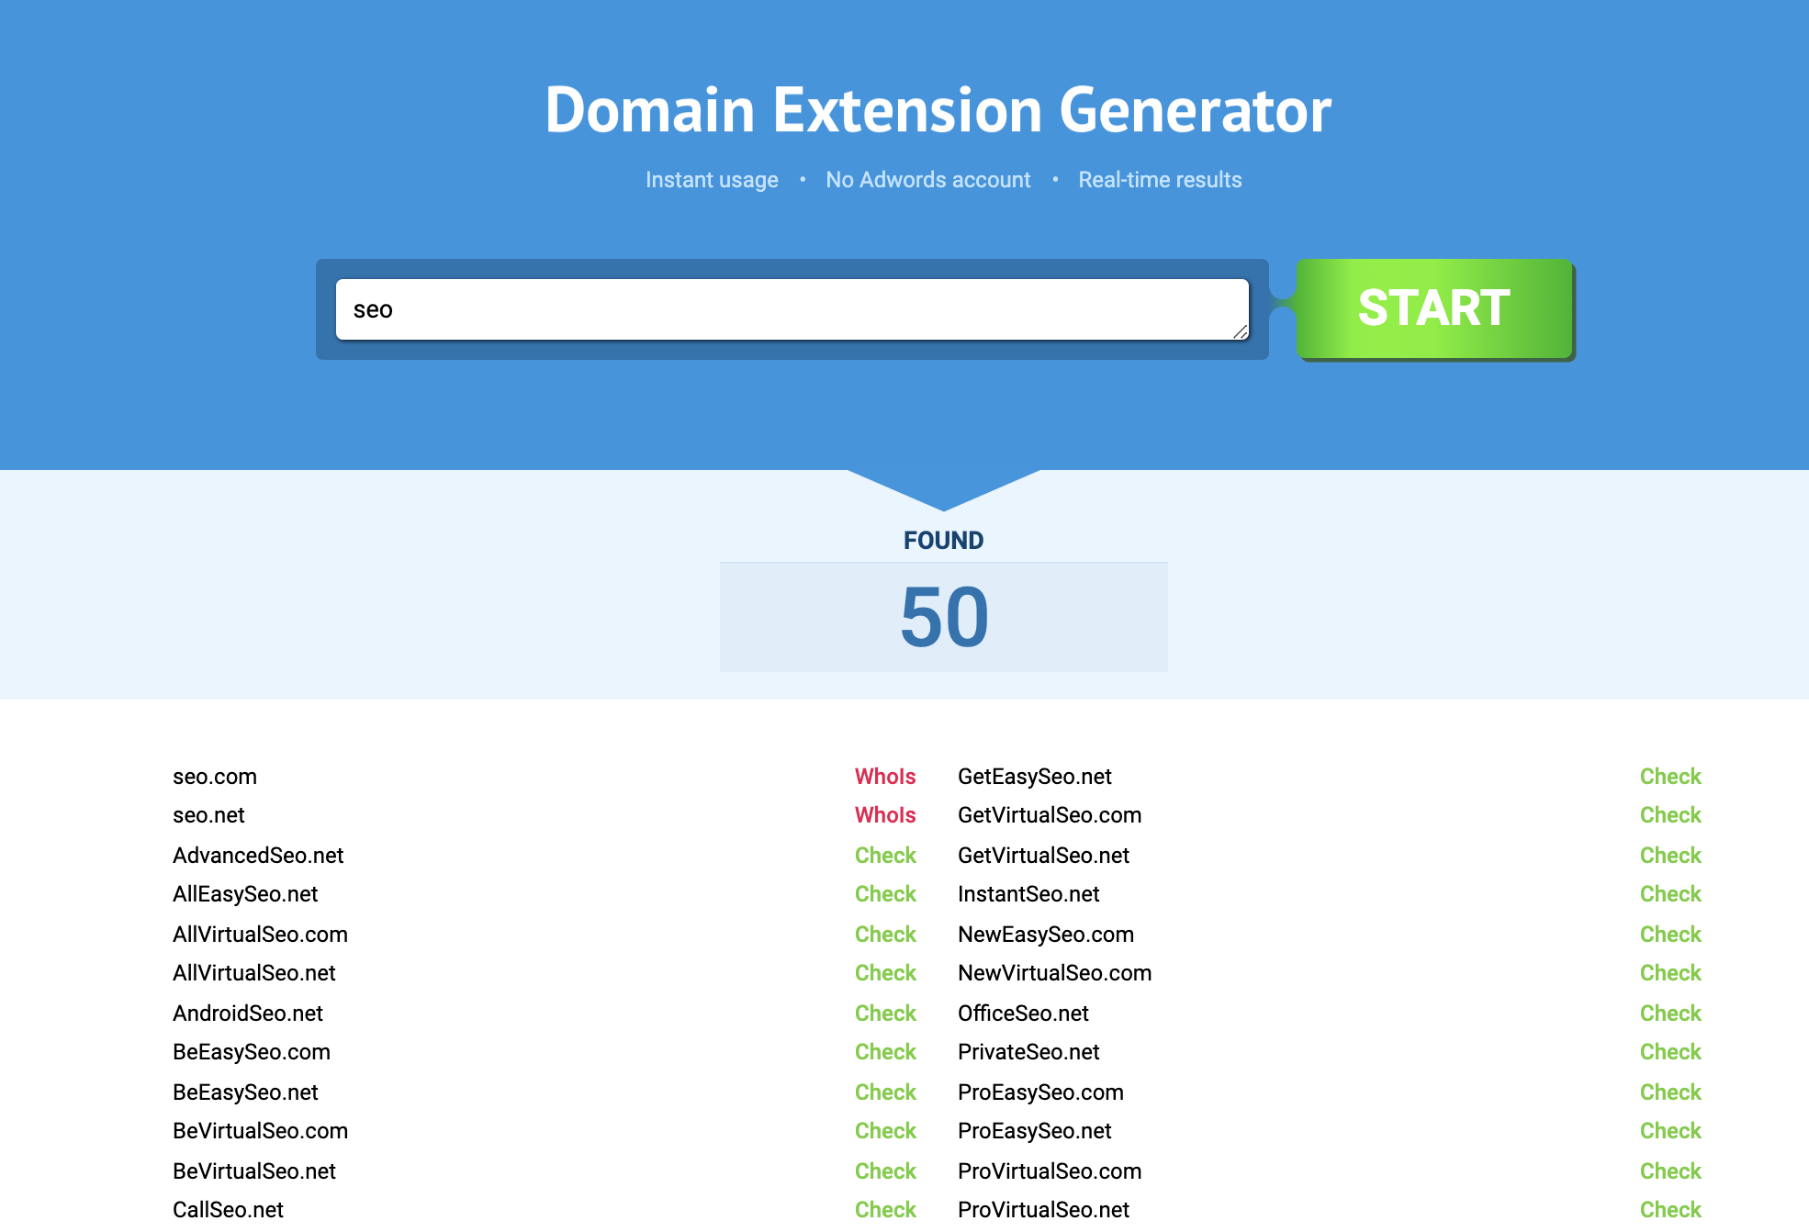Select the AdvancedSeo.net domain name
Screen dimensions: 1809x1232
click(x=258, y=856)
